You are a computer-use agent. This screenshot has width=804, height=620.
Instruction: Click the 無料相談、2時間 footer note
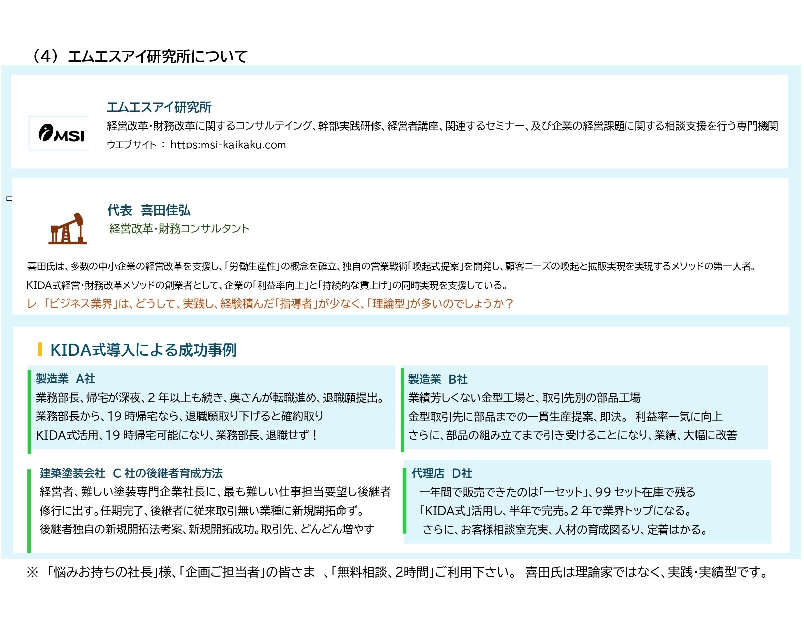[383, 572]
